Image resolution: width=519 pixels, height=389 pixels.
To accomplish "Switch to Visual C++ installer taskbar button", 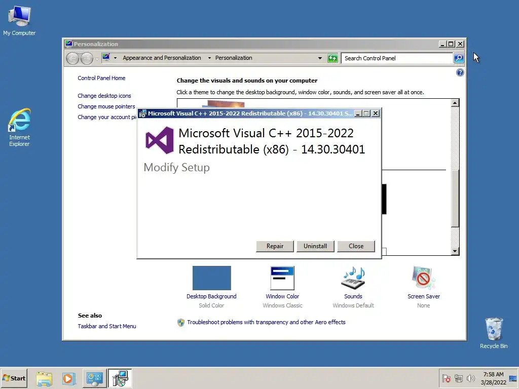I will click(x=120, y=378).
